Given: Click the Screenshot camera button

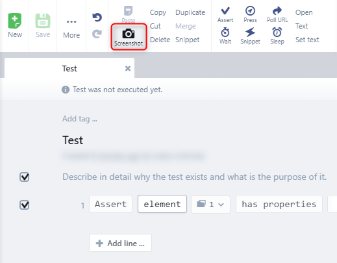Looking at the screenshot, I should click(x=129, y=37).
